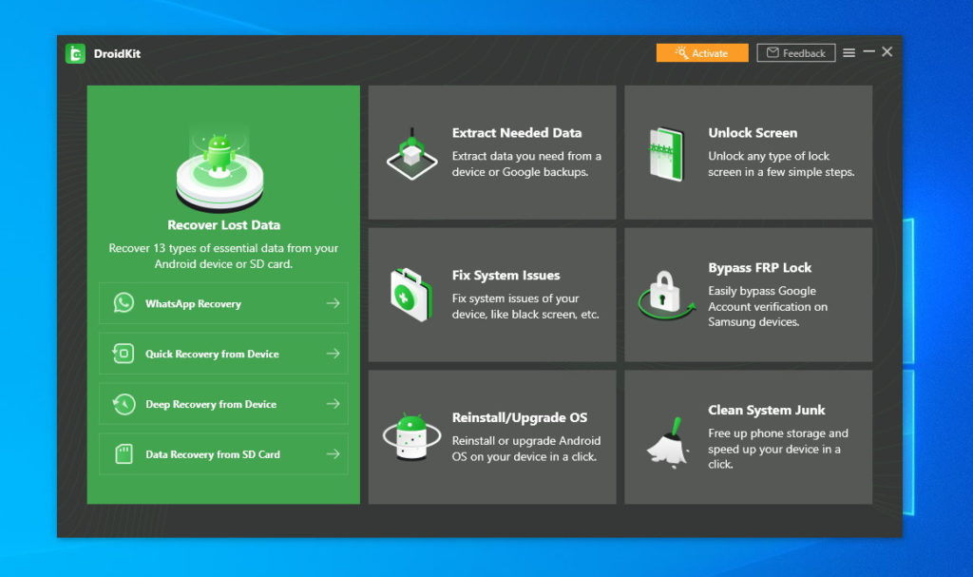Click the Reinstall/Upgrade OS android icon

[x=411, y=436]
